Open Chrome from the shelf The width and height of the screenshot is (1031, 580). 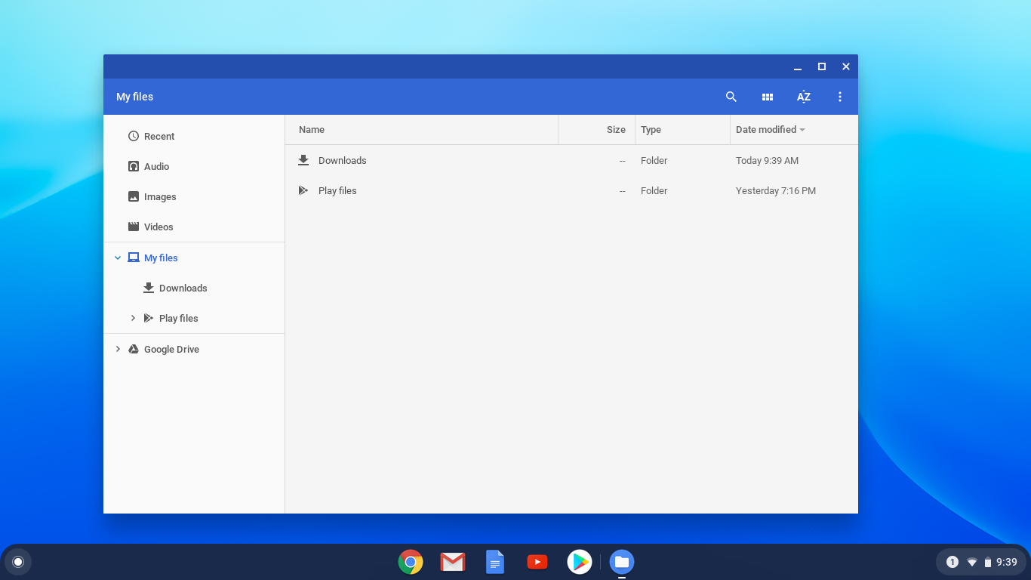411,562
